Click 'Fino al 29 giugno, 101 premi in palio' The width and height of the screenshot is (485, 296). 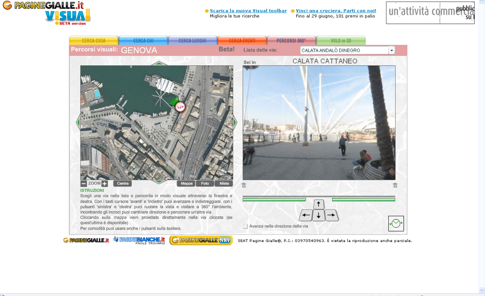[335, 16]
